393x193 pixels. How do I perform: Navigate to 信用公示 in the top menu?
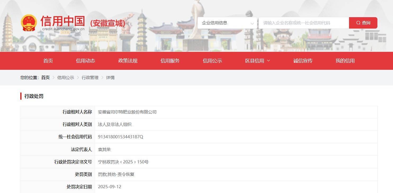212,61
